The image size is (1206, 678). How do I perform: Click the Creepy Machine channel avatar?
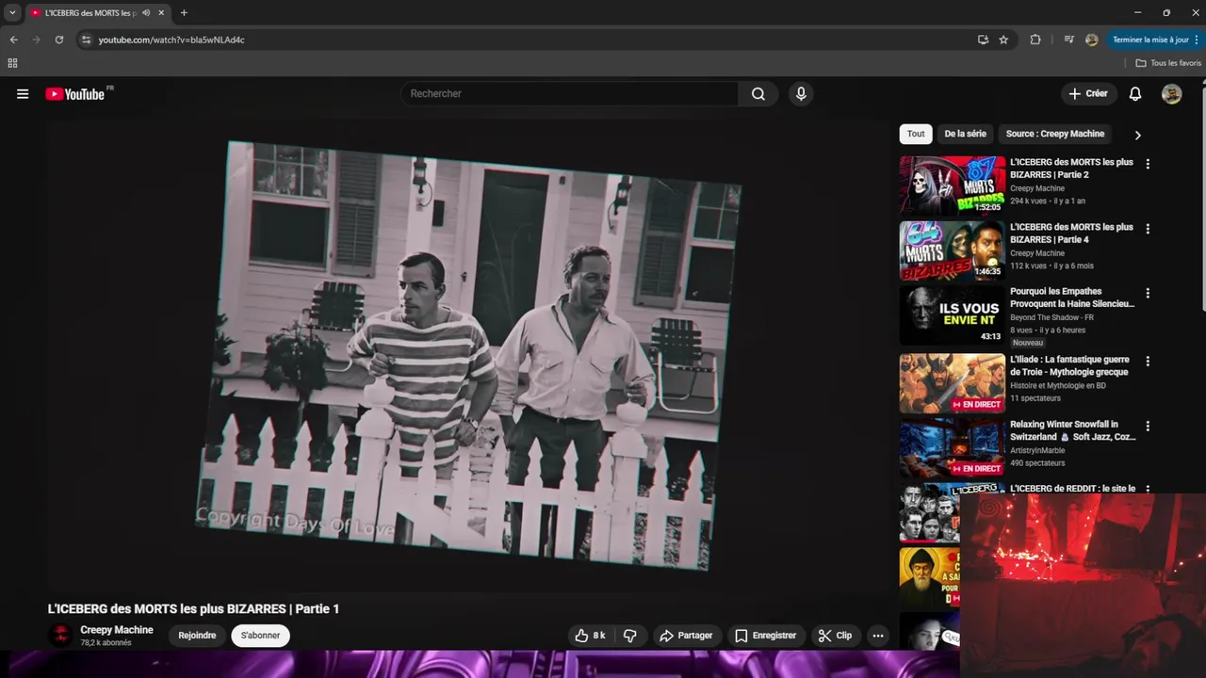pyautogui.click(x=60, y=636)
